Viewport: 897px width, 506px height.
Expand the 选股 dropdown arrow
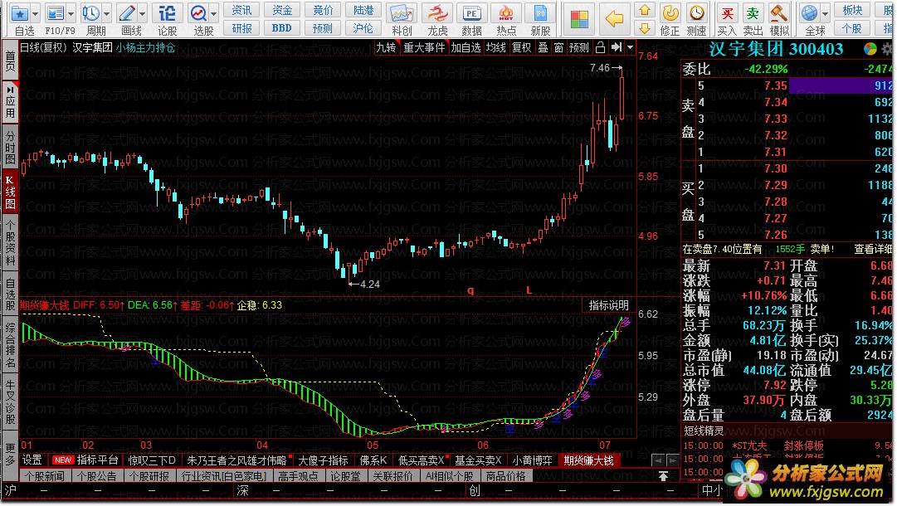[214, 13]
